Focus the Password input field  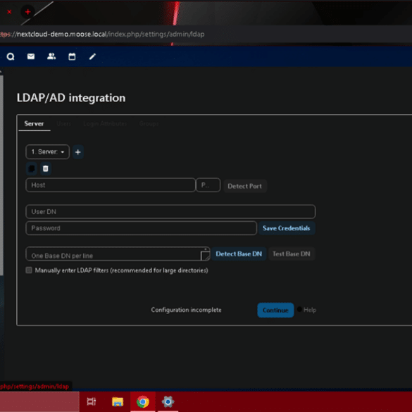[x=141, y=228]
